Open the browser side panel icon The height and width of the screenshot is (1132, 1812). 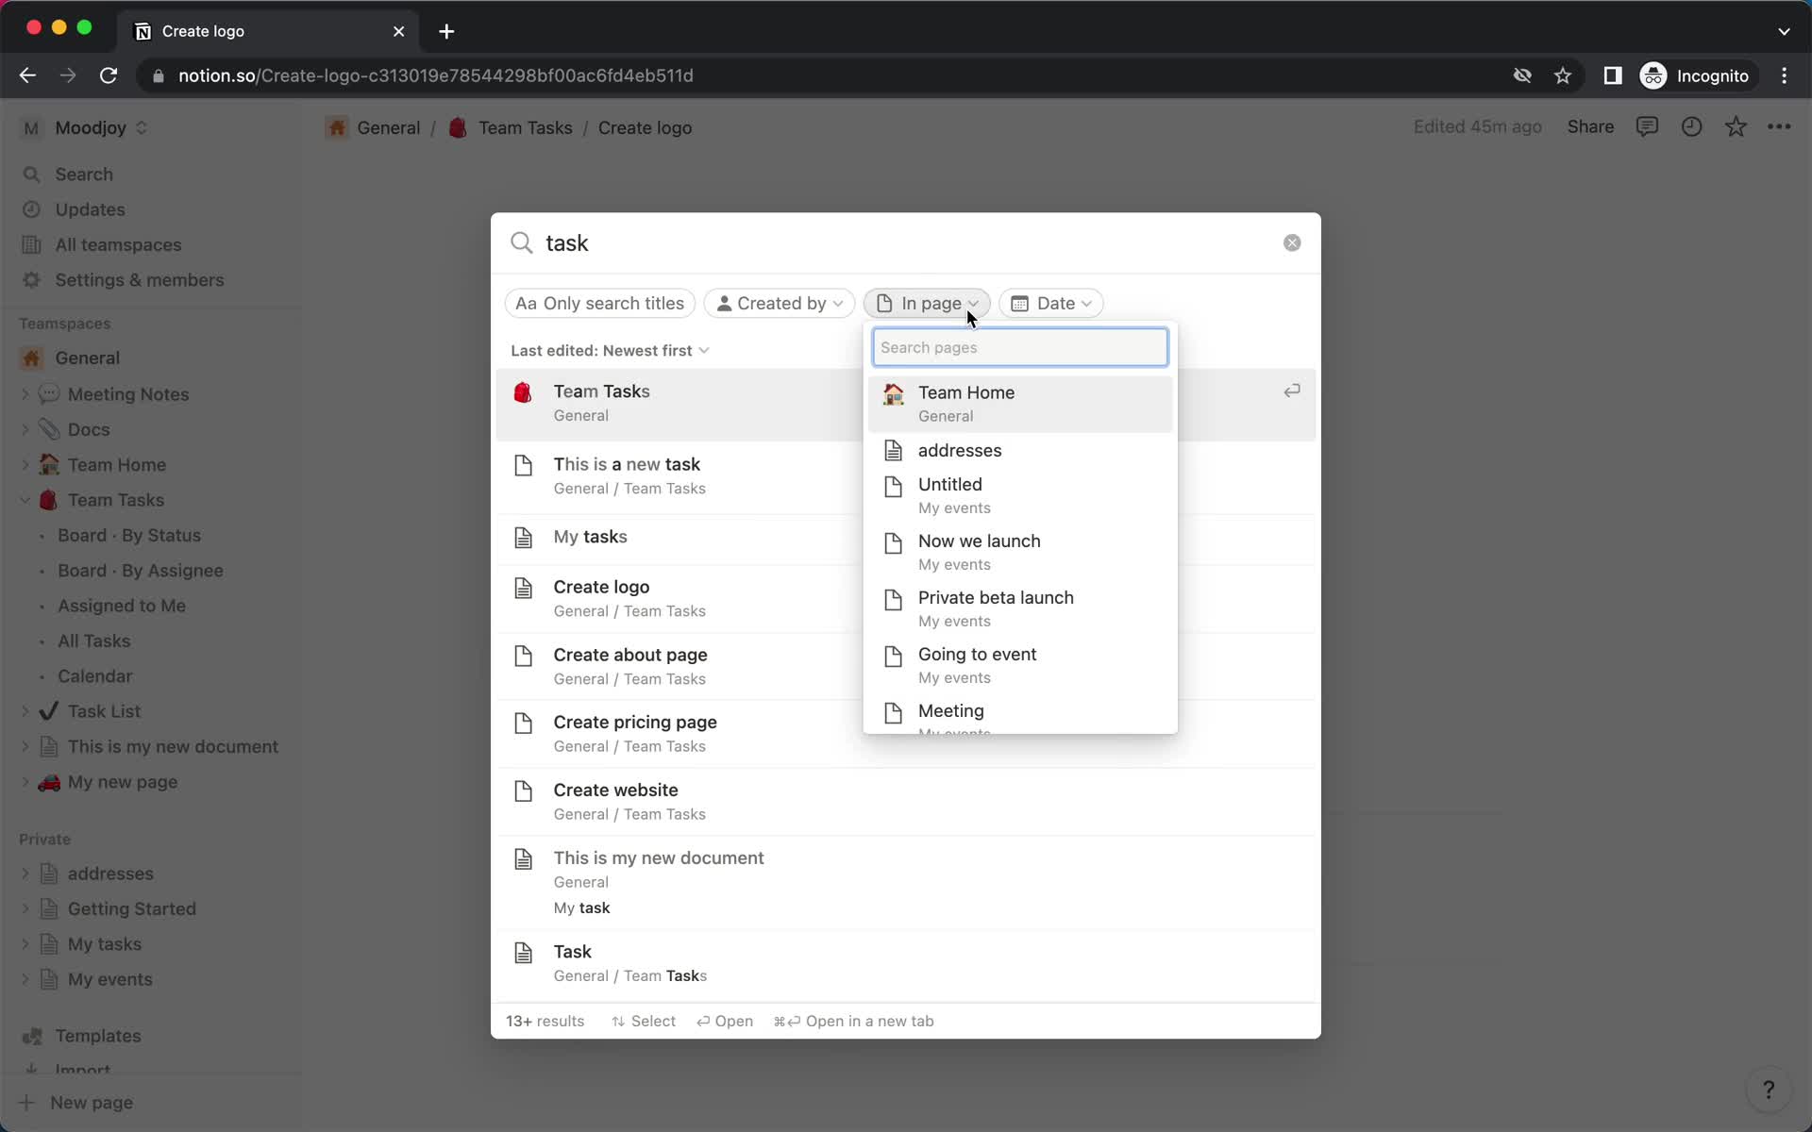point(1612,75)
